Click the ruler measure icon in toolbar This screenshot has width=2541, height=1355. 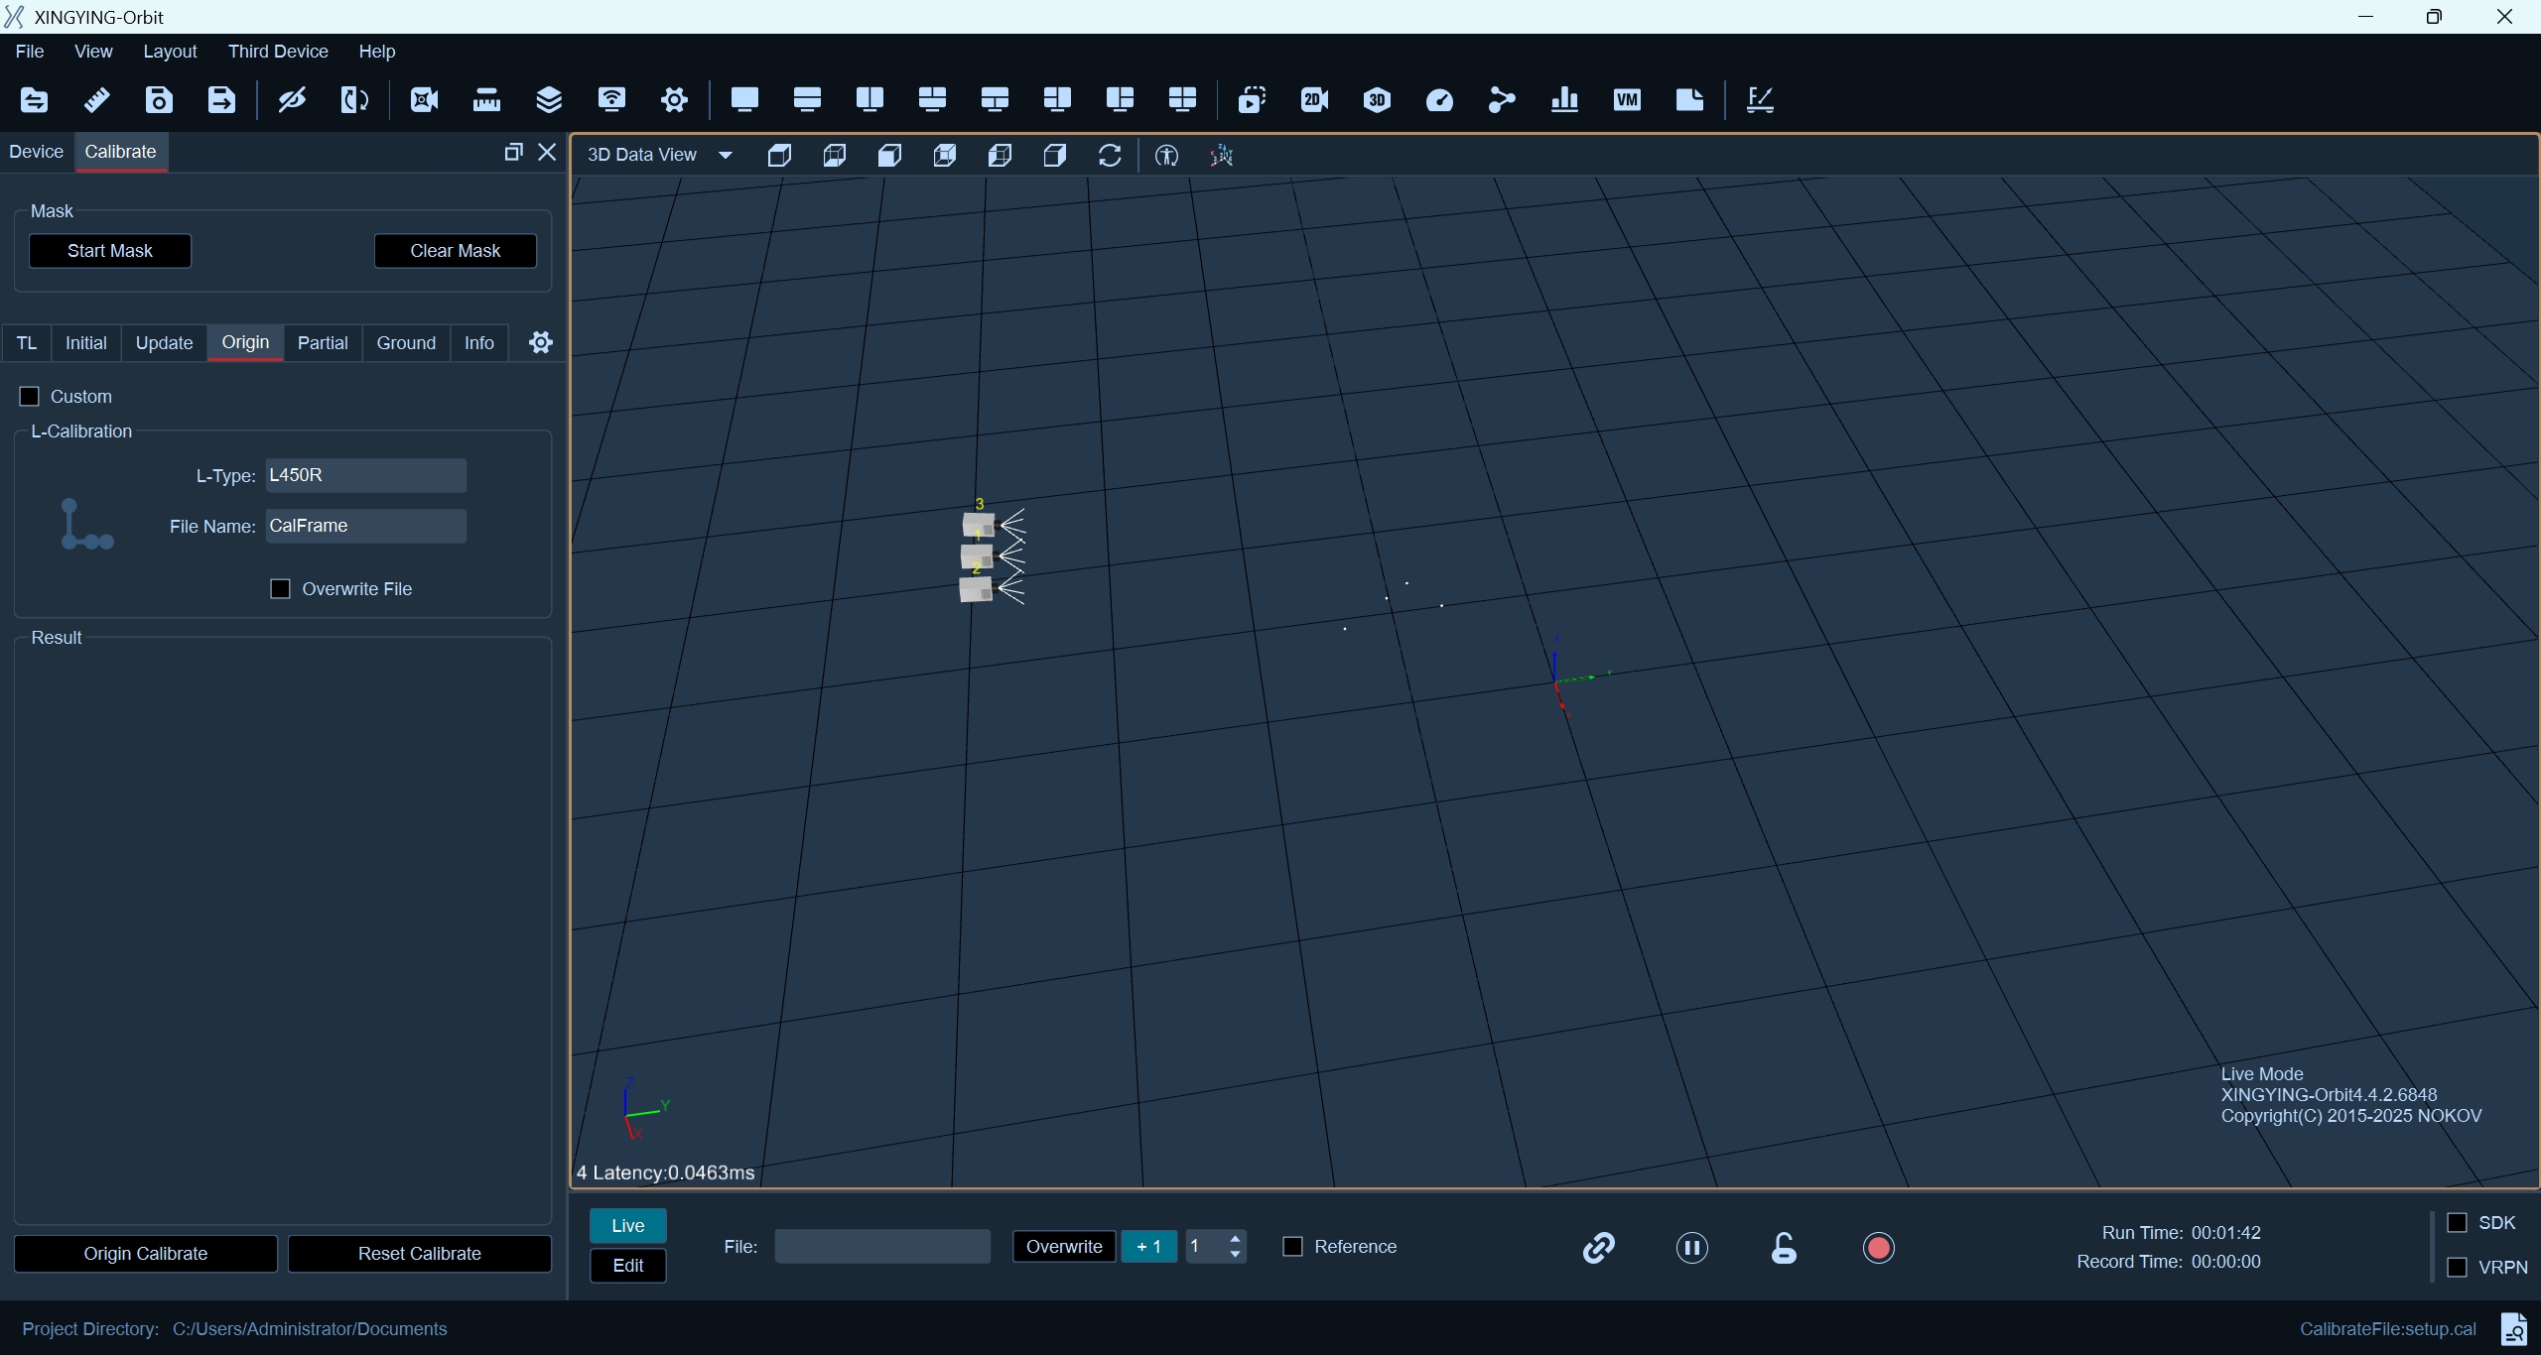[x=96, y=99]
